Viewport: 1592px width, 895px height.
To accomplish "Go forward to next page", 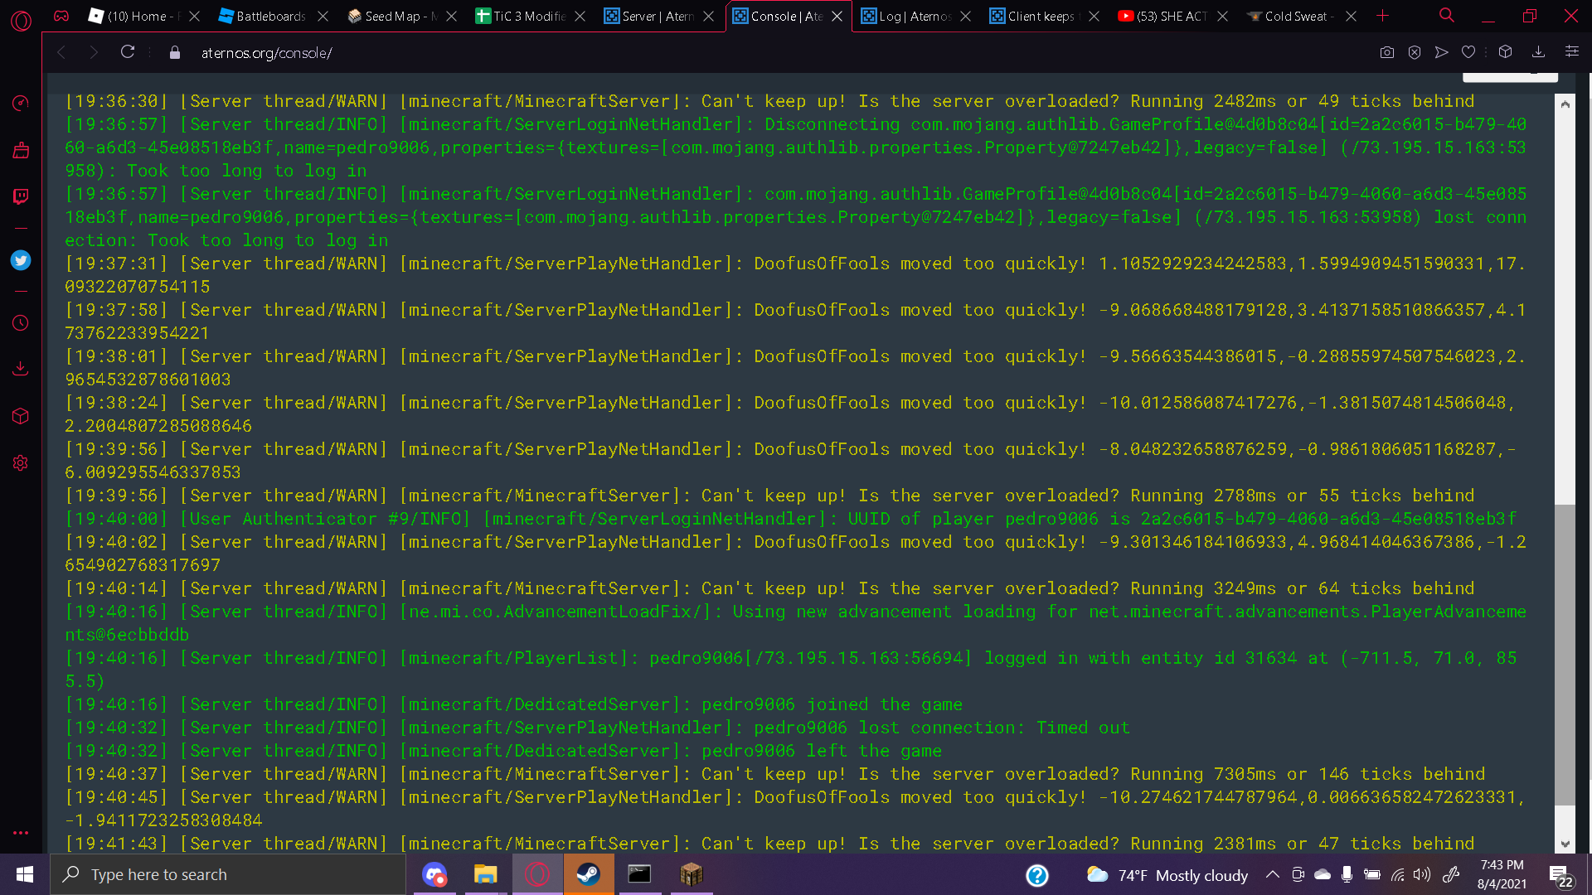I will tap(94, 52).
